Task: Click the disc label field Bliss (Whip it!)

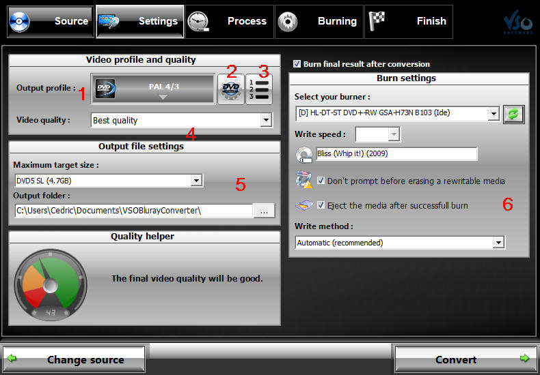Action: pos(396,154)
